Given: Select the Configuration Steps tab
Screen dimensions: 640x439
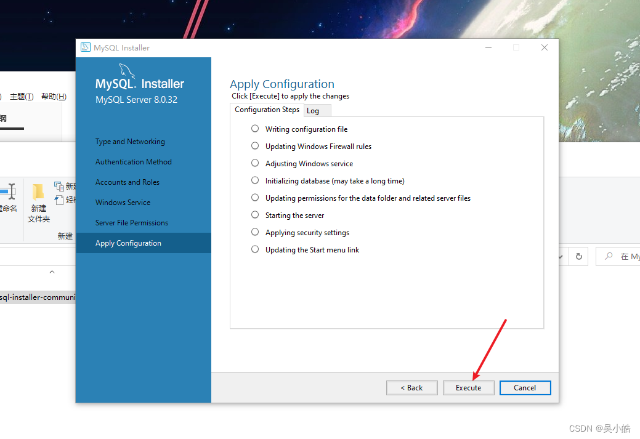Looking at the screenshot, I should (267, 110).
